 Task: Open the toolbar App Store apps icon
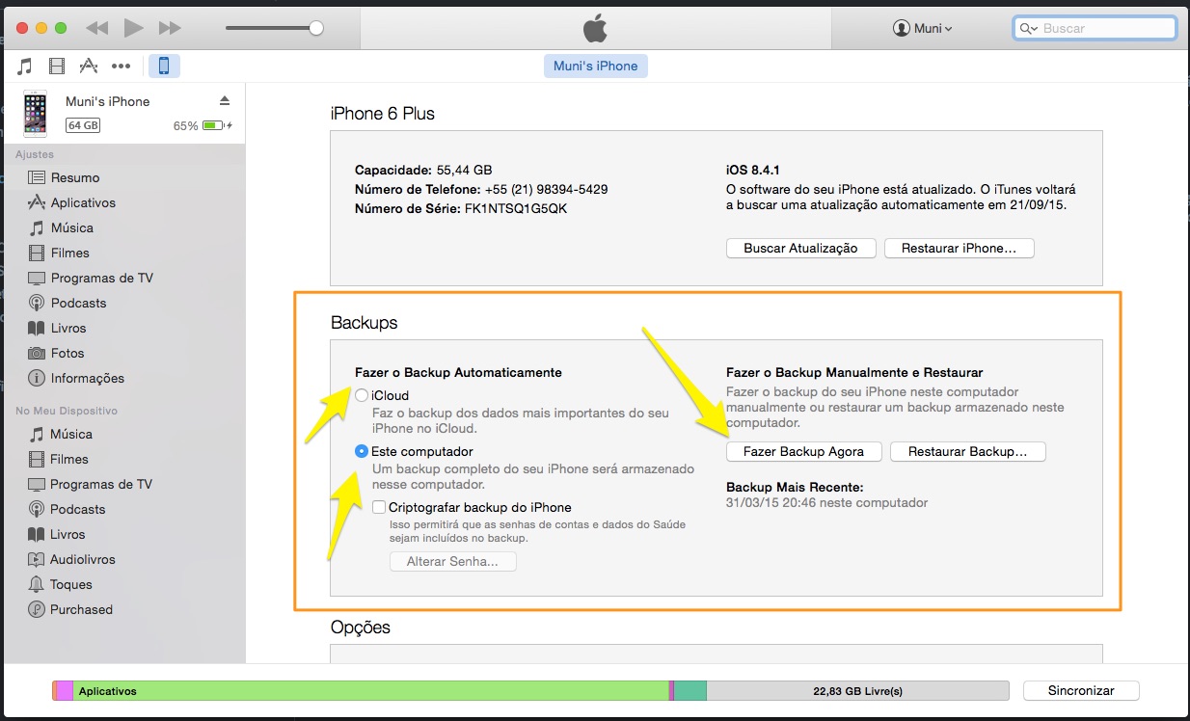click(x=89, y=66)
